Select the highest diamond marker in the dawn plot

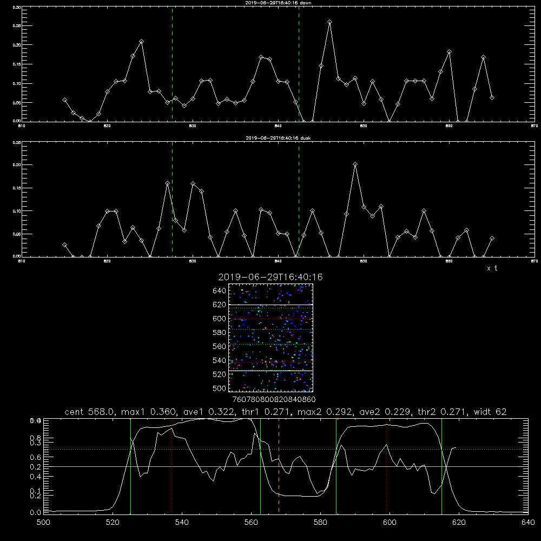coord(330,22)
